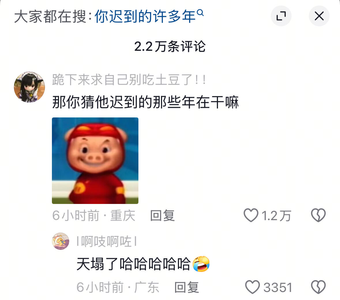Like the reply with 3351 likes

point(252,287)
